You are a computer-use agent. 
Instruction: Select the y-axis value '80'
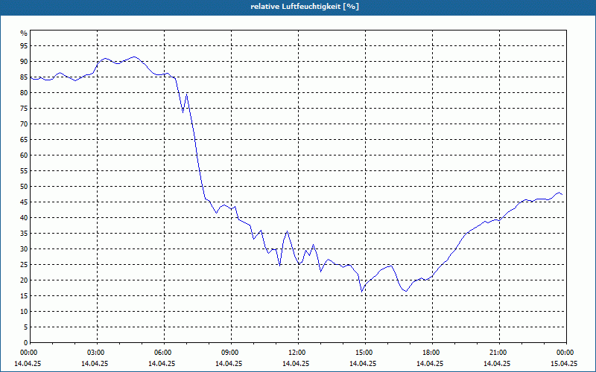point(24,92)
